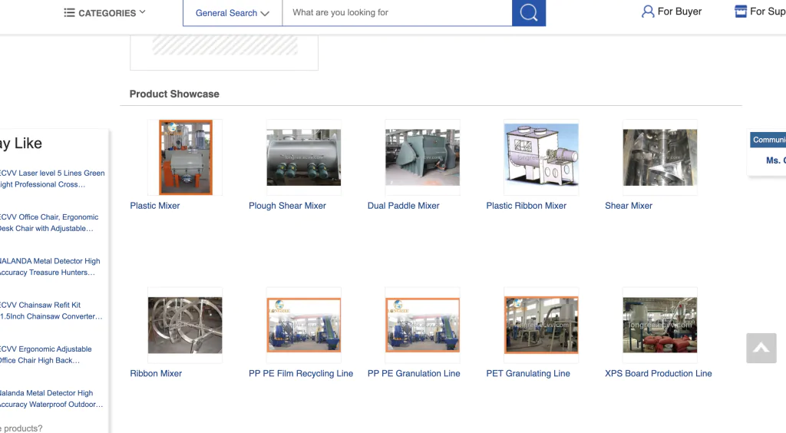
Task: Click the For Supplier store icon
Action: point(741,12)
